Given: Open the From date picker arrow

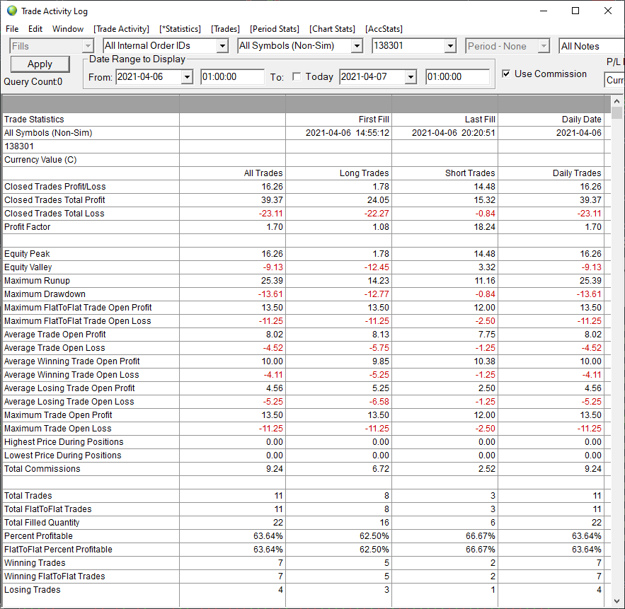Looking at the screenshot, I should point(187,77).
